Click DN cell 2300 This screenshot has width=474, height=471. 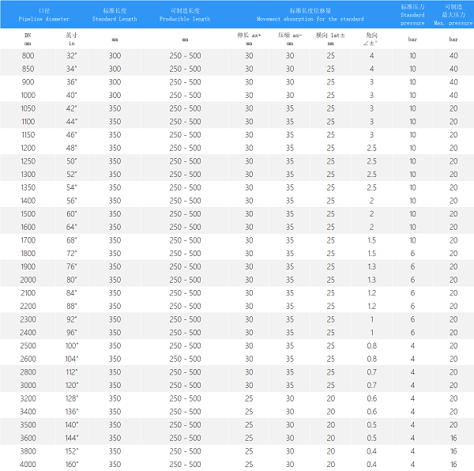pos(28,319)
